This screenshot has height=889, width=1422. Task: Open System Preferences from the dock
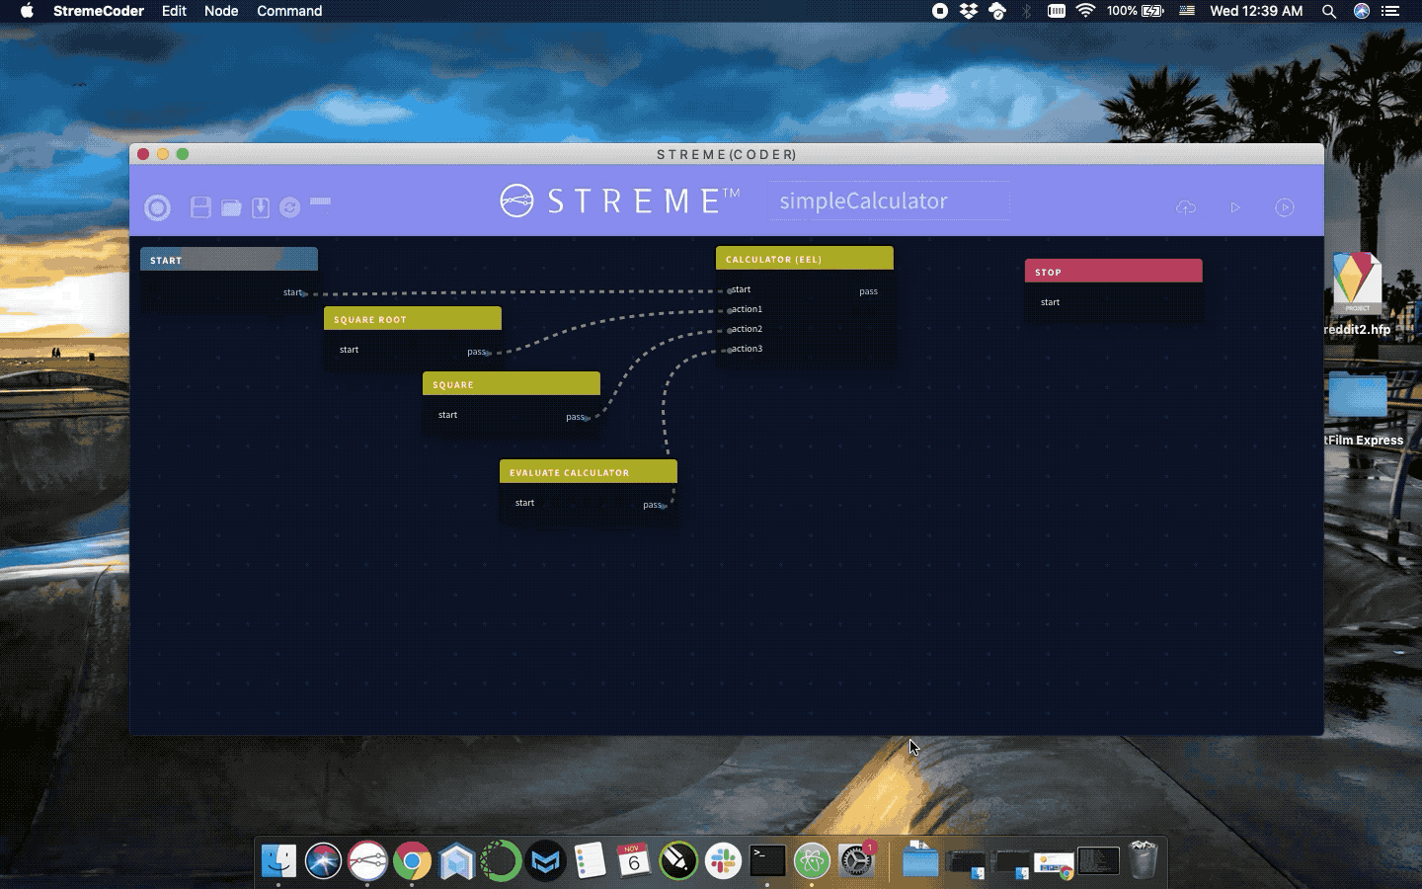(x=856, y=861)
